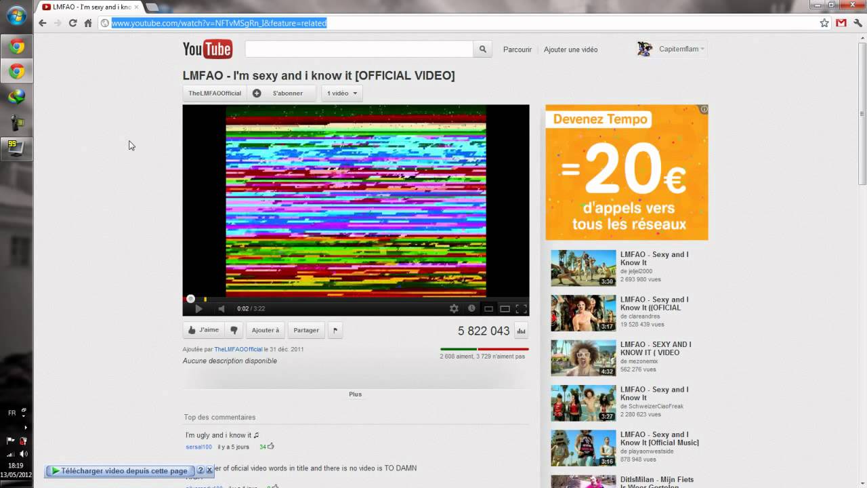This screenshot has width=867, height=488.
Task: Go to the browser home page
Action: [x=88, y=23]
